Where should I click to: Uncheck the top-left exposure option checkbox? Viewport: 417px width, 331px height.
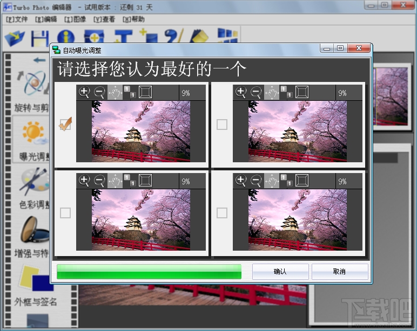(x=65, y=124)
